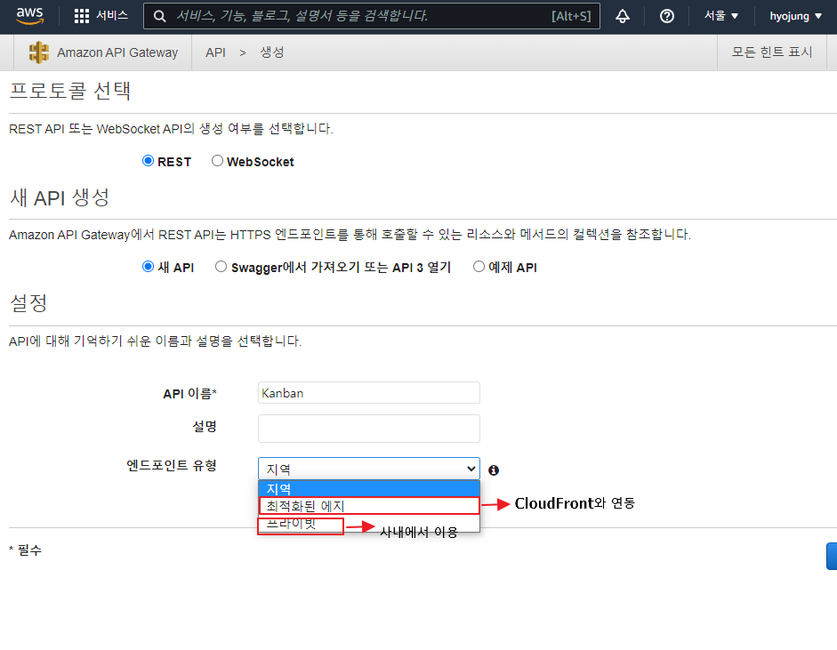Focus the AWS search field

coord(372,16)
